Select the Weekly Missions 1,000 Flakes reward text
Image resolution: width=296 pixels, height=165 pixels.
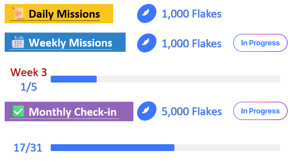coord(191,43)
